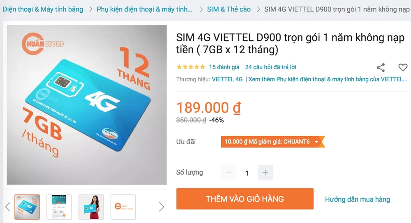Show previous thumbnails with left arrow
This screenshot has width=411, height=223.
click(x=7, y=207)
